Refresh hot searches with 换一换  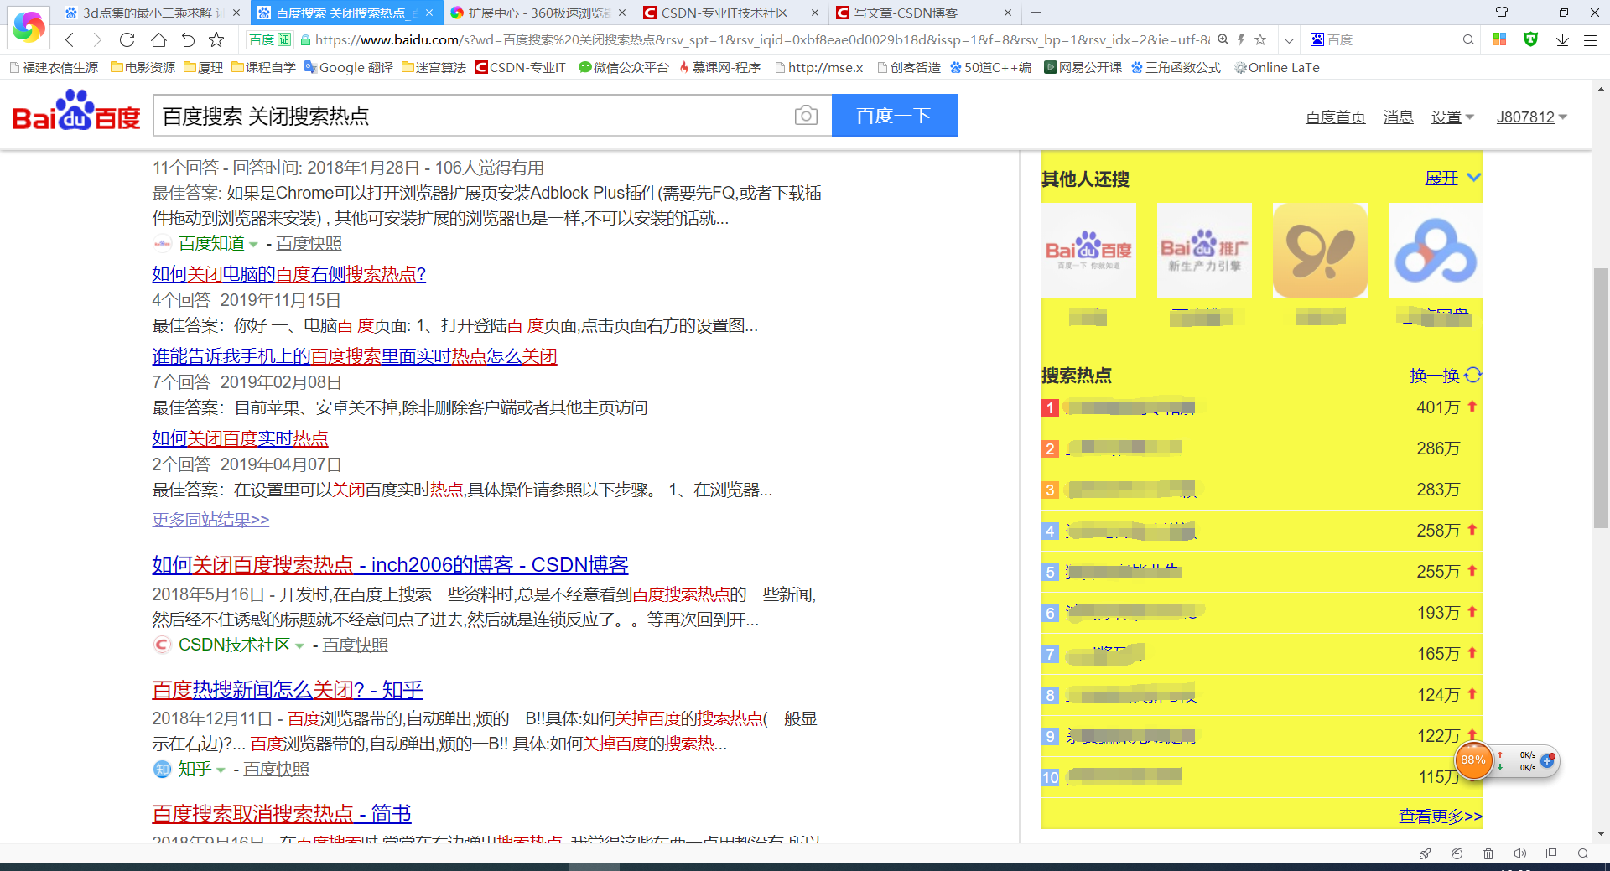(1446, 375)
